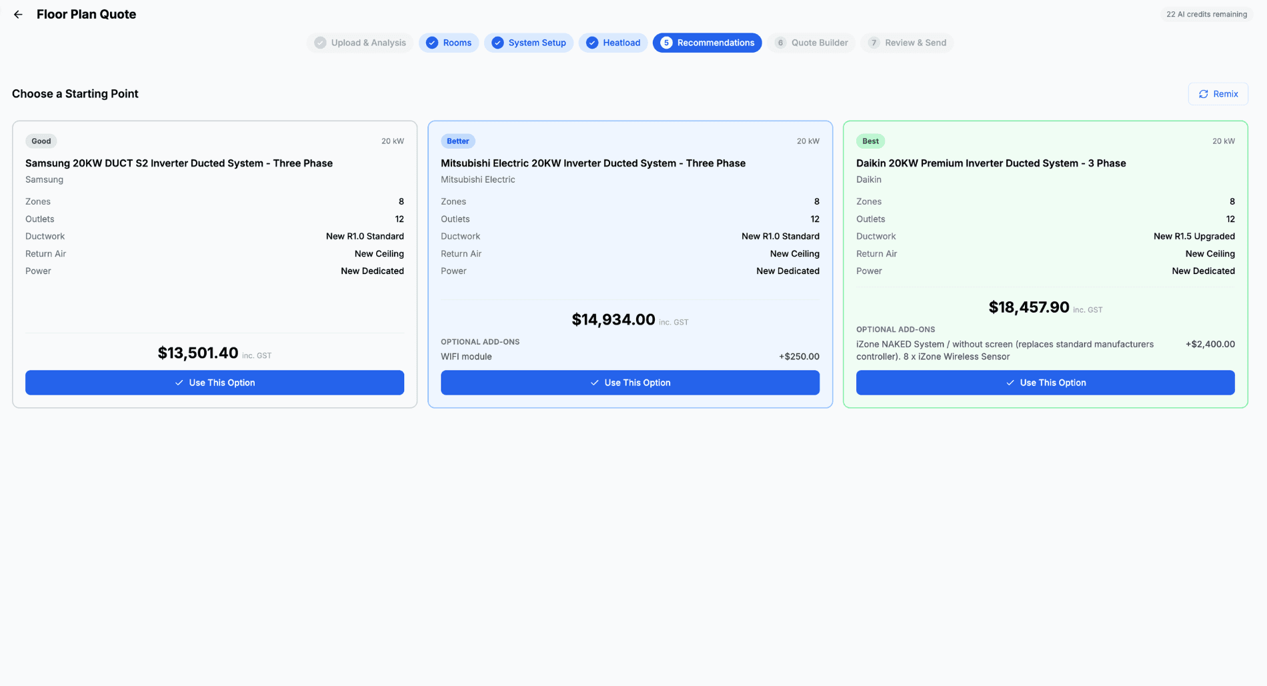Click the Heatload step checkmark icon

591,43
